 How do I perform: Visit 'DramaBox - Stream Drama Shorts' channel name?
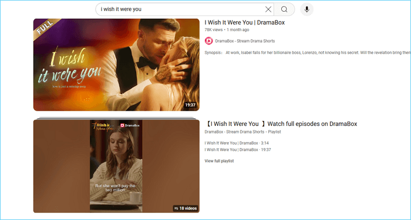pos(245,41)
